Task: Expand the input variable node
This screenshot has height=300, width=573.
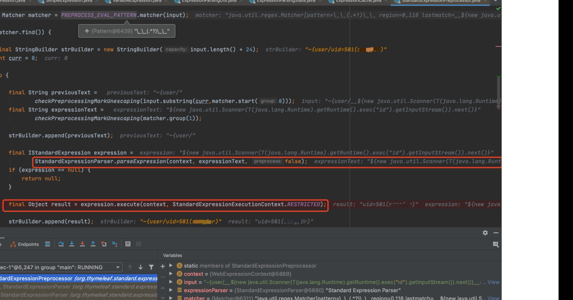Action: click(x=171, y=282)
